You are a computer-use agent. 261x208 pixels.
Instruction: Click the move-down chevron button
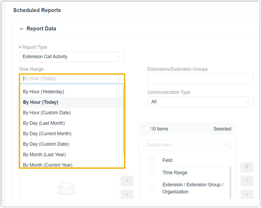(247, 194)
